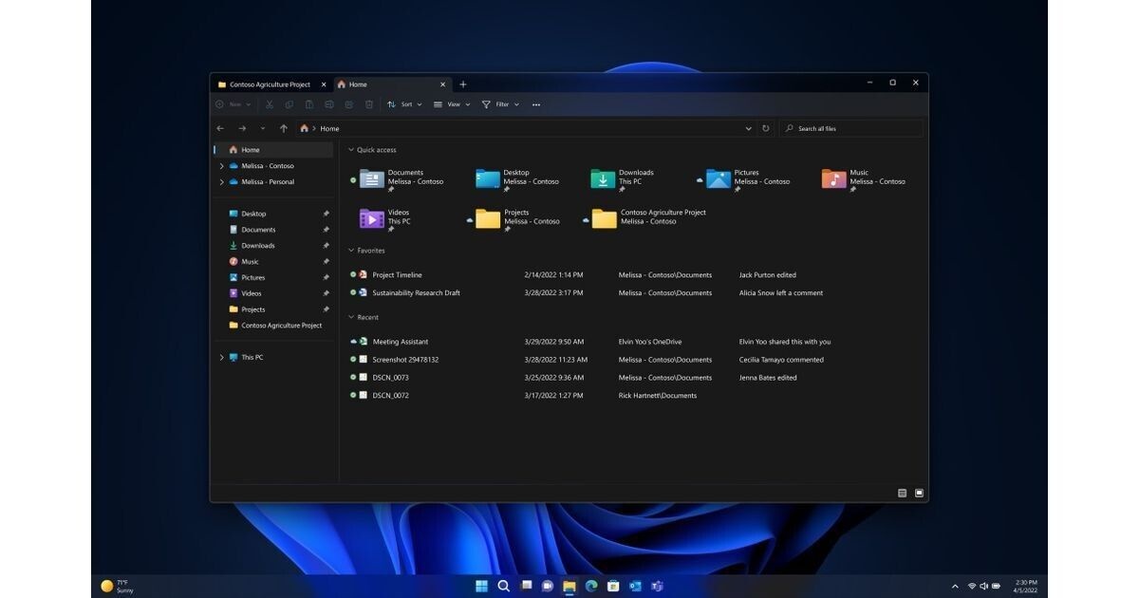Switch to large thumbnails view in status bar

[919, 493]
